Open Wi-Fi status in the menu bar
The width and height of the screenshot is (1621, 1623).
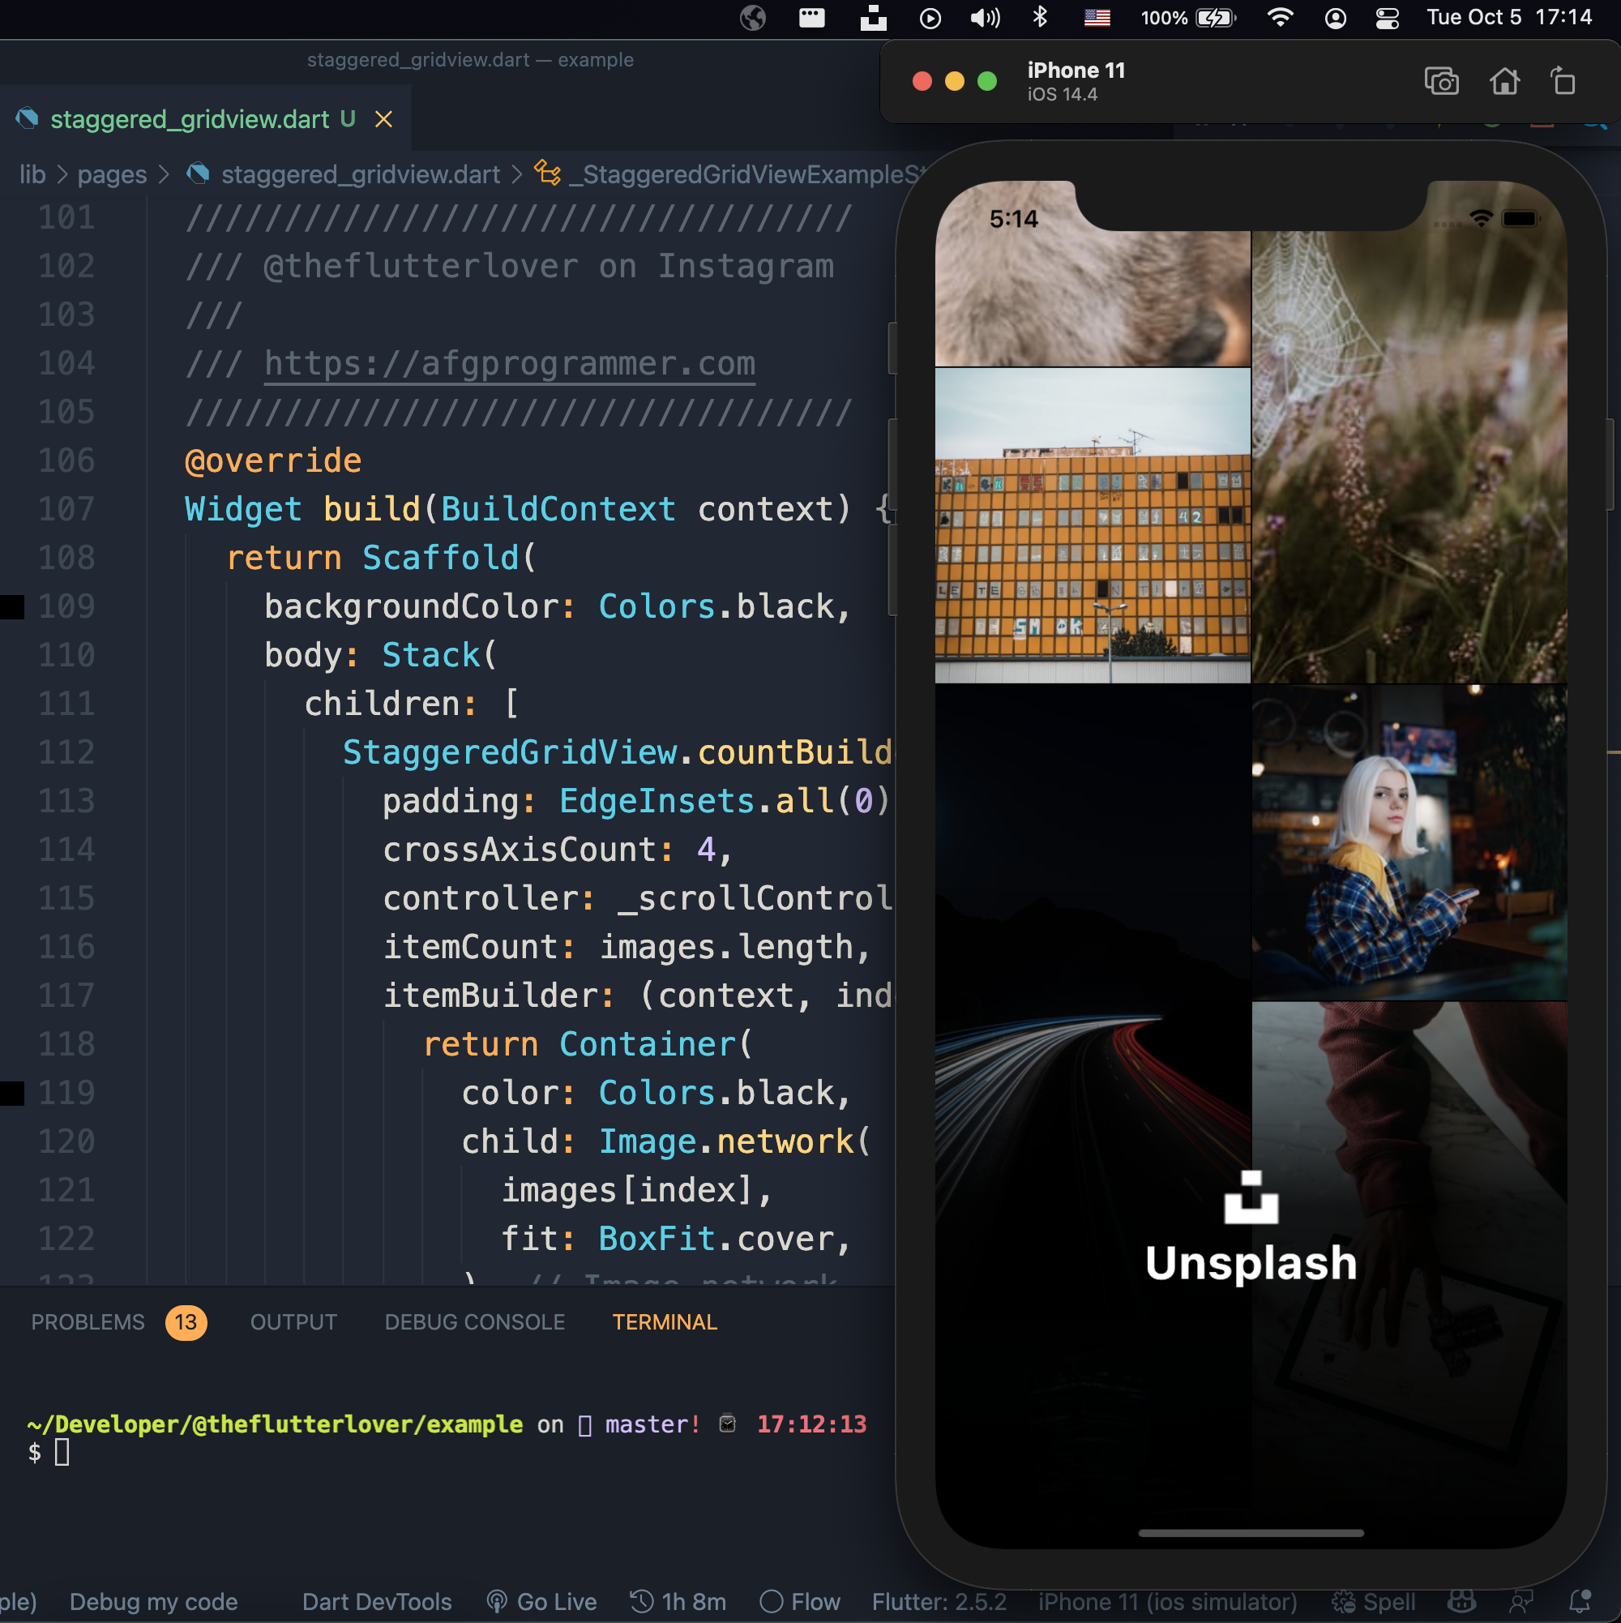(1279, 18)
